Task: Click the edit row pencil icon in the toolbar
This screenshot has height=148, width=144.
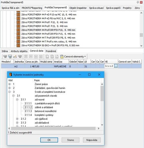Action: 15,56
